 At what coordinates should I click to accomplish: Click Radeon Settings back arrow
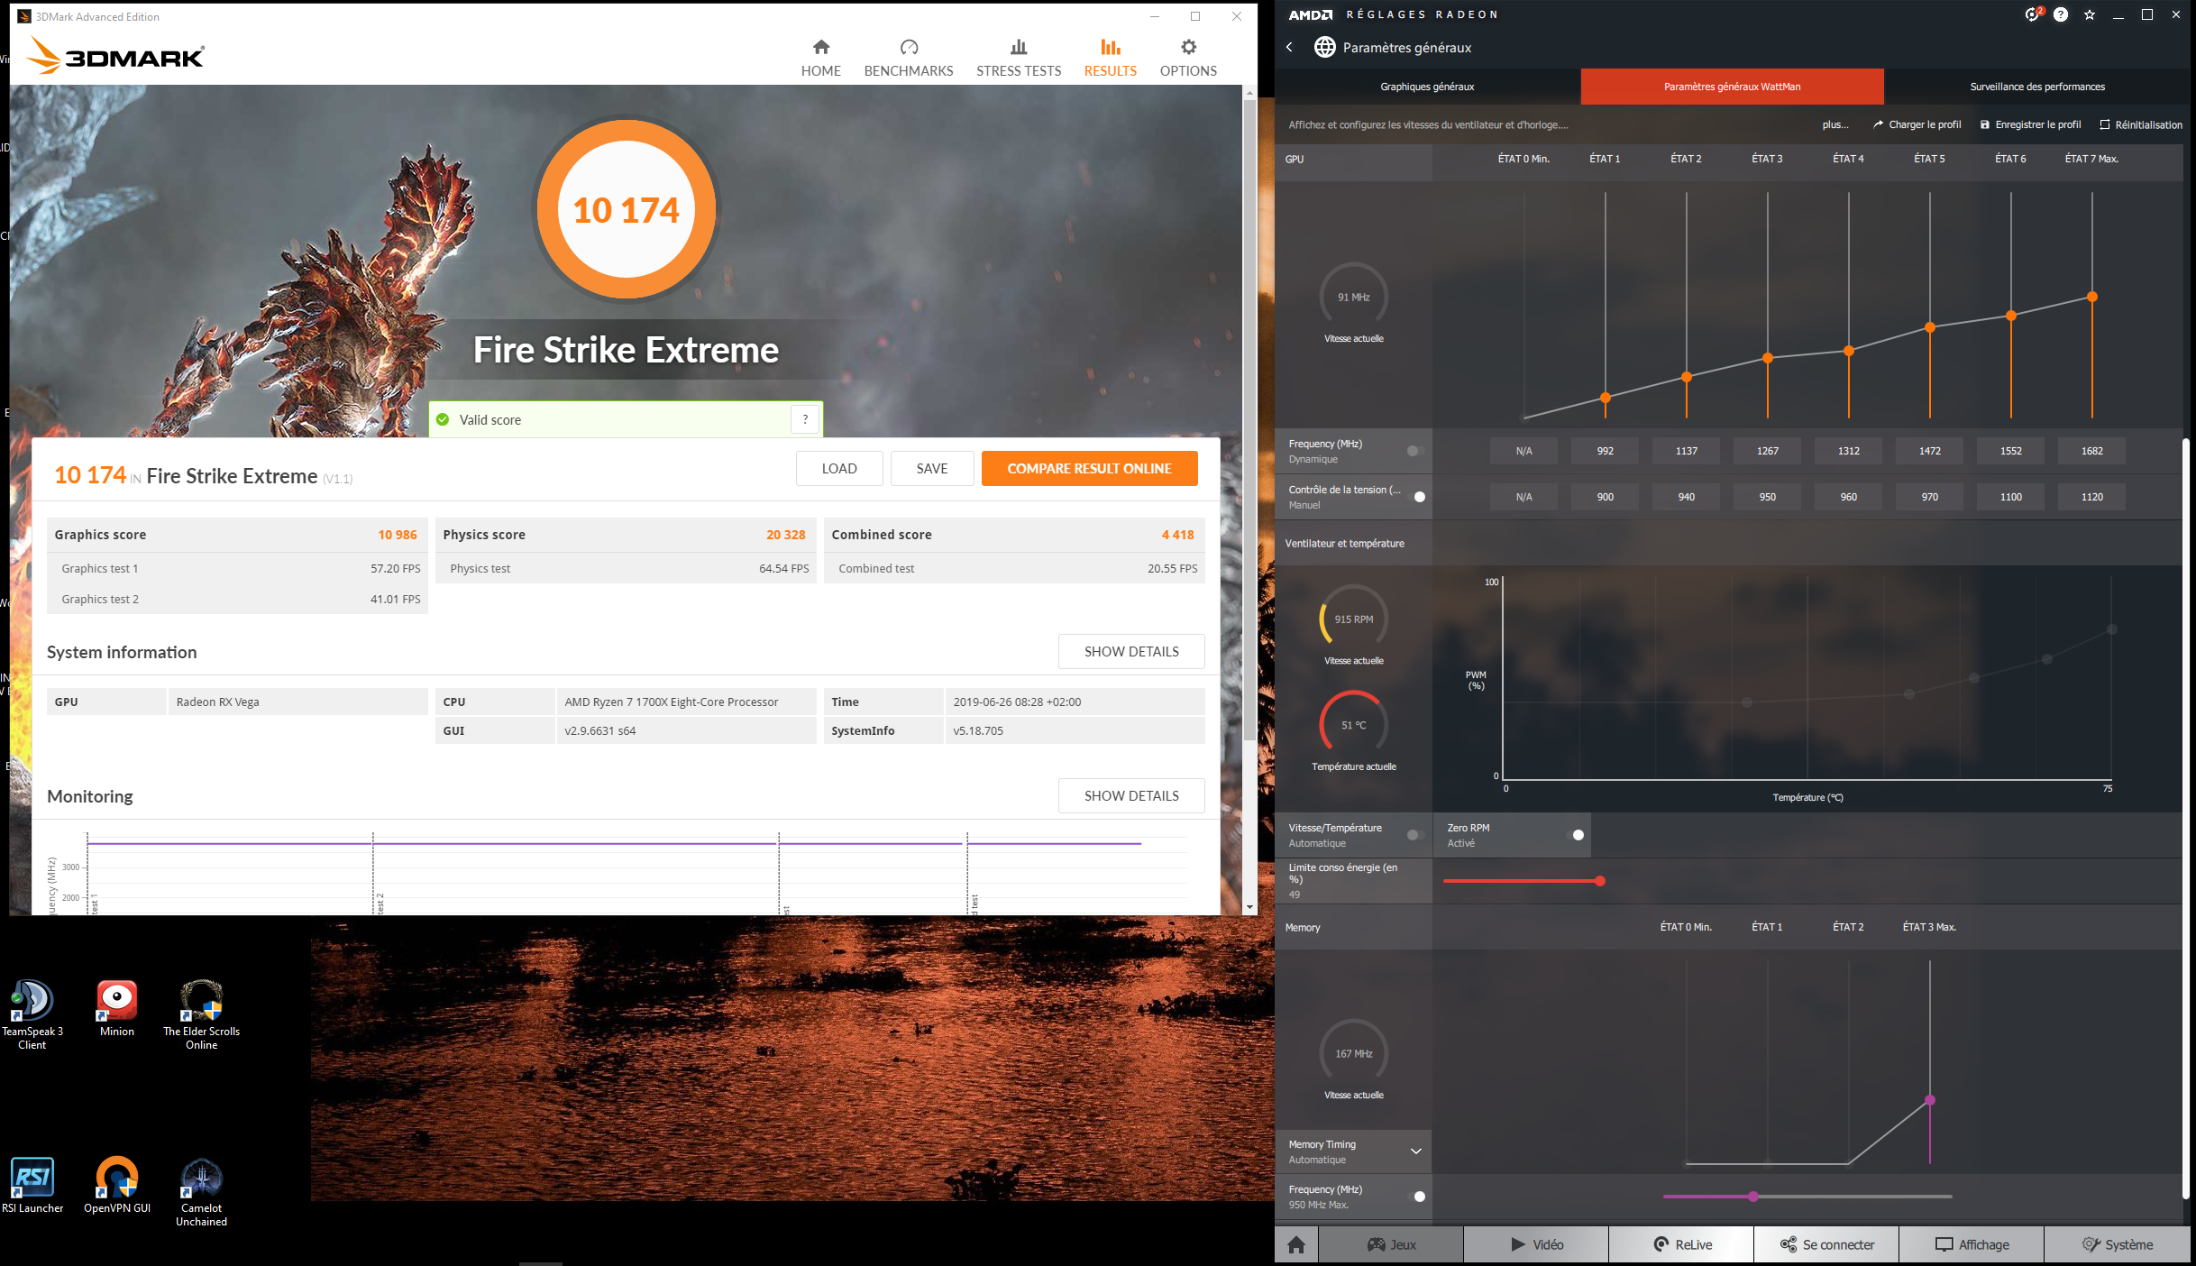[x=1289, y=47]
